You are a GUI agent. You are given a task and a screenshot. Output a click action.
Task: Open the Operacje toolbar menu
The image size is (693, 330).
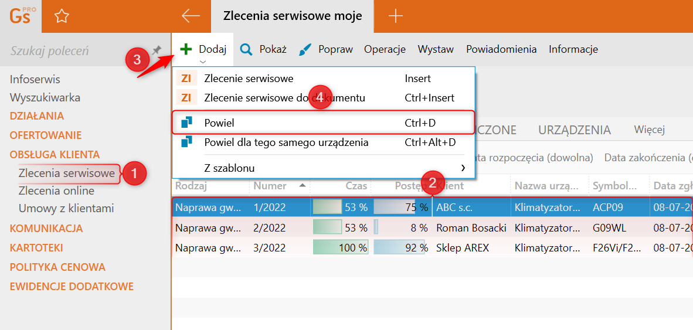[385, 49]
